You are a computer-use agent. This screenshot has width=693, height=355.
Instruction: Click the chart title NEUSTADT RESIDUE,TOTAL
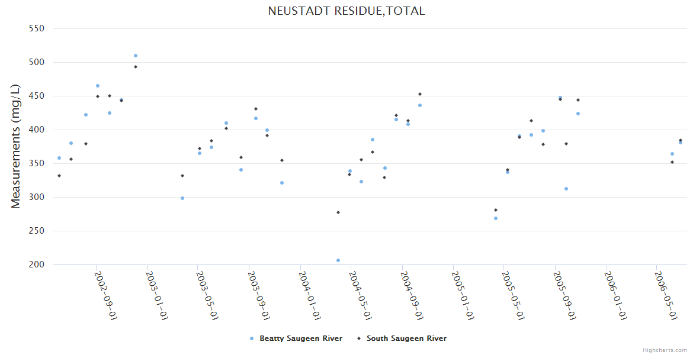pyautogui.click(x=346, y=11)
